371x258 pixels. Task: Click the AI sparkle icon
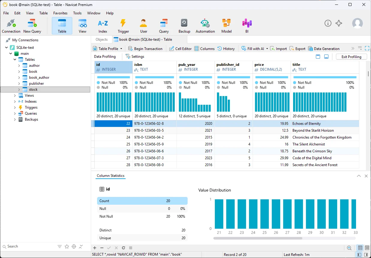pyautogui.click(x=339, y=23)
